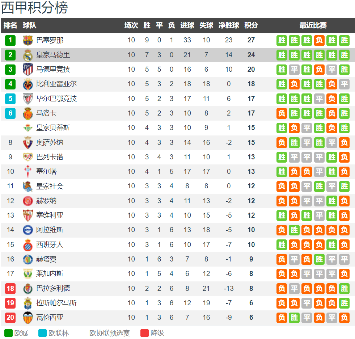Click the red 降级 legend swatch
This screenshot has height=339, width=355.
pyautogui.click(x=144, y=333)
